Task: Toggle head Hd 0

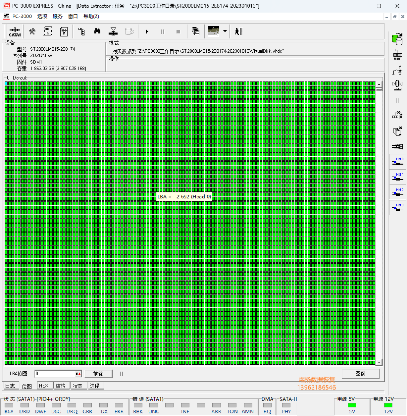Action: [397, 162]
